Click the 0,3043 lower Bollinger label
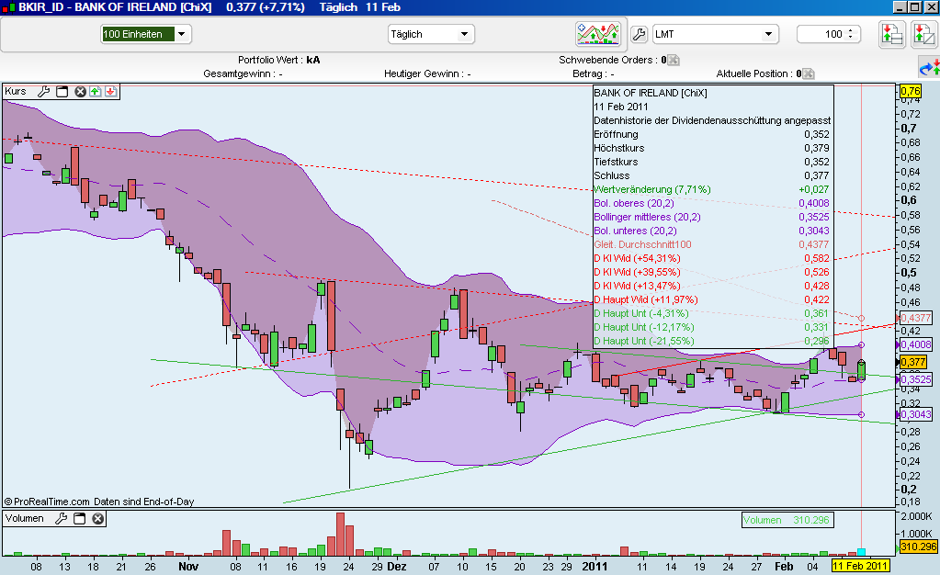The image size is (940, 575). tap(915, 414)
